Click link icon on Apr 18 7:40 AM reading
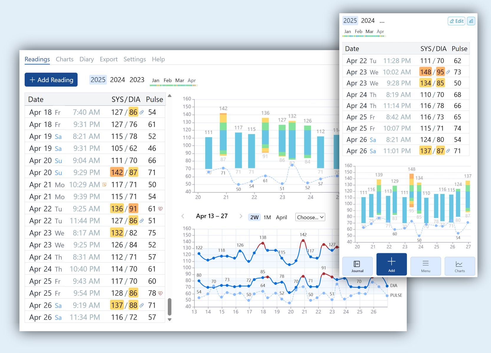The height and width of the screenshot is (353, 491). click(142, 112)
